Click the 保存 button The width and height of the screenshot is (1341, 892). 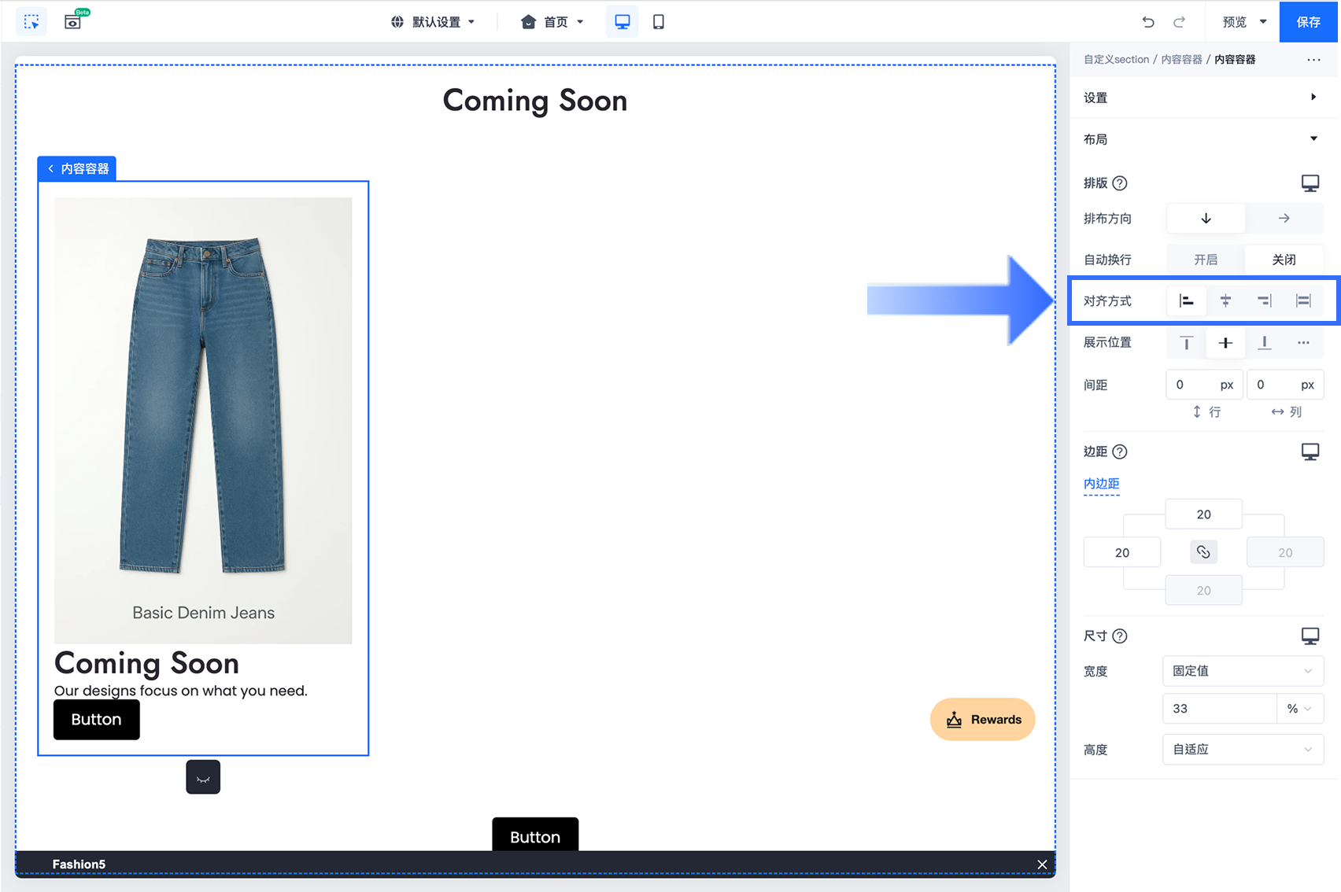coord(1309,22)
